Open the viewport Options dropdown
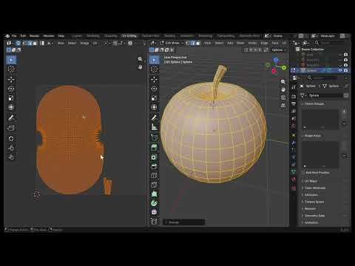 (x=279, y=50)
